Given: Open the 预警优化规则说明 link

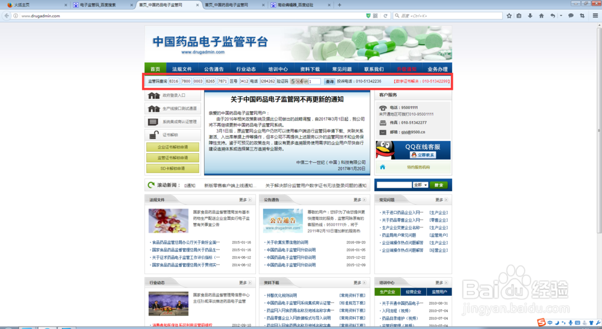Looking at the screenshot, I should [x=282, y=296].
